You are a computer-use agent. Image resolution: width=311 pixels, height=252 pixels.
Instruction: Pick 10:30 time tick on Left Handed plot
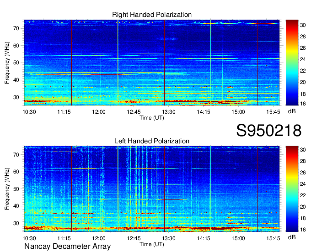click(29, 238)
